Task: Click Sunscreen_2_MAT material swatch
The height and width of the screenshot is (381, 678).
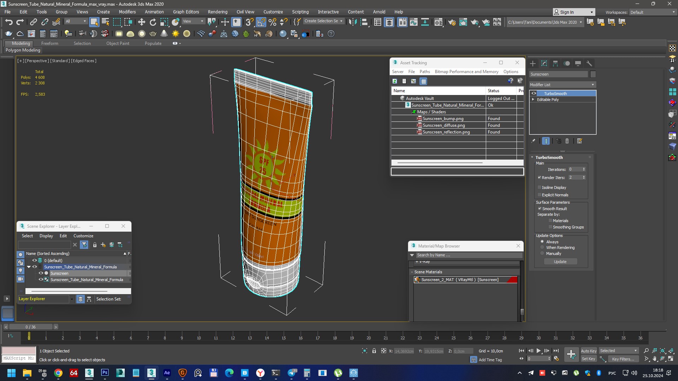Action: coord(417,280)
